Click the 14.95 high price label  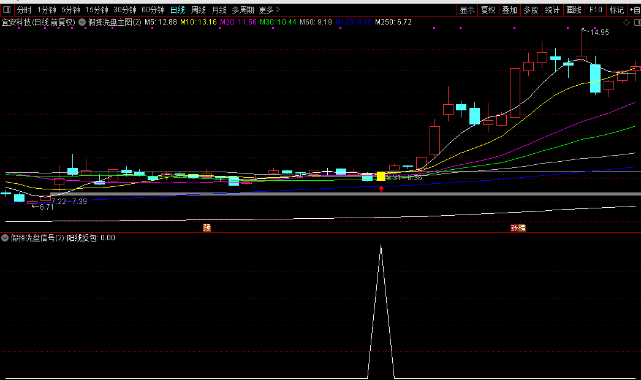pos(599,32)
